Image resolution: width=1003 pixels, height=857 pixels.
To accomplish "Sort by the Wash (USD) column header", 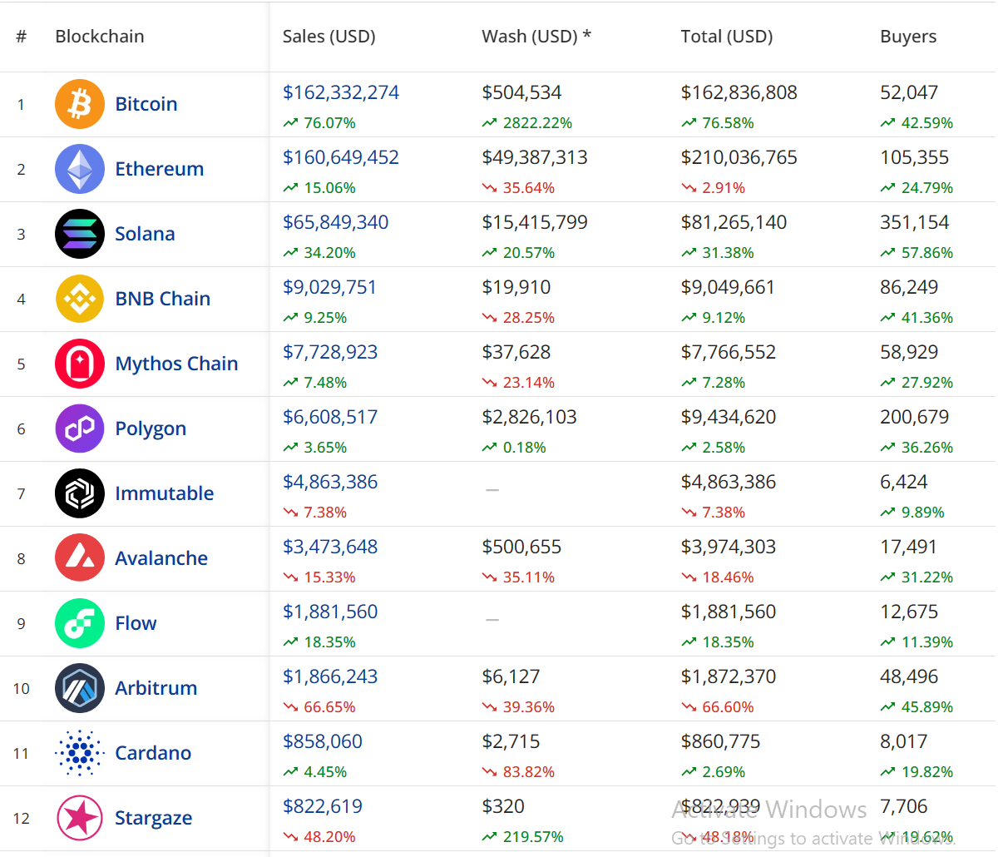I will (x=536, y=37).
